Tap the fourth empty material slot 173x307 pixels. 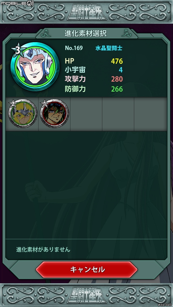click(118, 114)
